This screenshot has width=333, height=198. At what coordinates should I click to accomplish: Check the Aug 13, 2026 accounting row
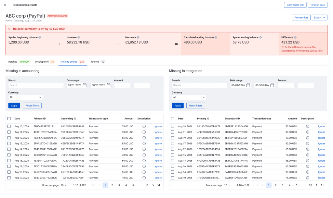coord(9,143)
